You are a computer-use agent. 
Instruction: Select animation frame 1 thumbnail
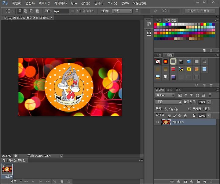point(7,169)
